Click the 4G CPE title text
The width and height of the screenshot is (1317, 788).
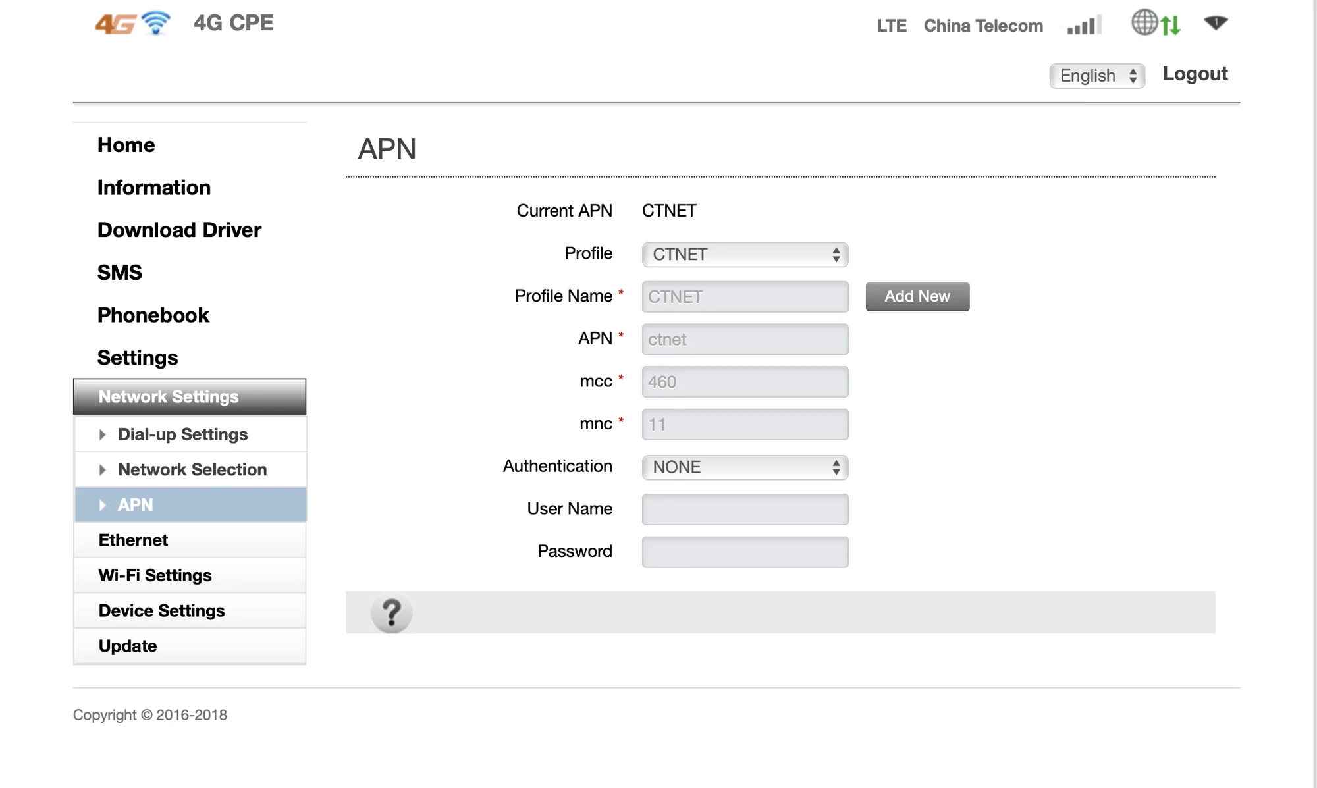point(233,23)
